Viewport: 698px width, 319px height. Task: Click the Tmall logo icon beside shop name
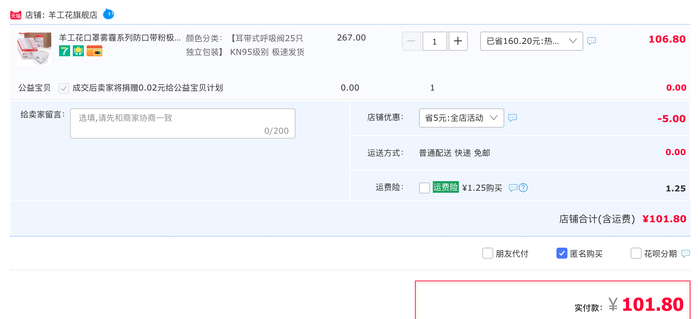16,15
